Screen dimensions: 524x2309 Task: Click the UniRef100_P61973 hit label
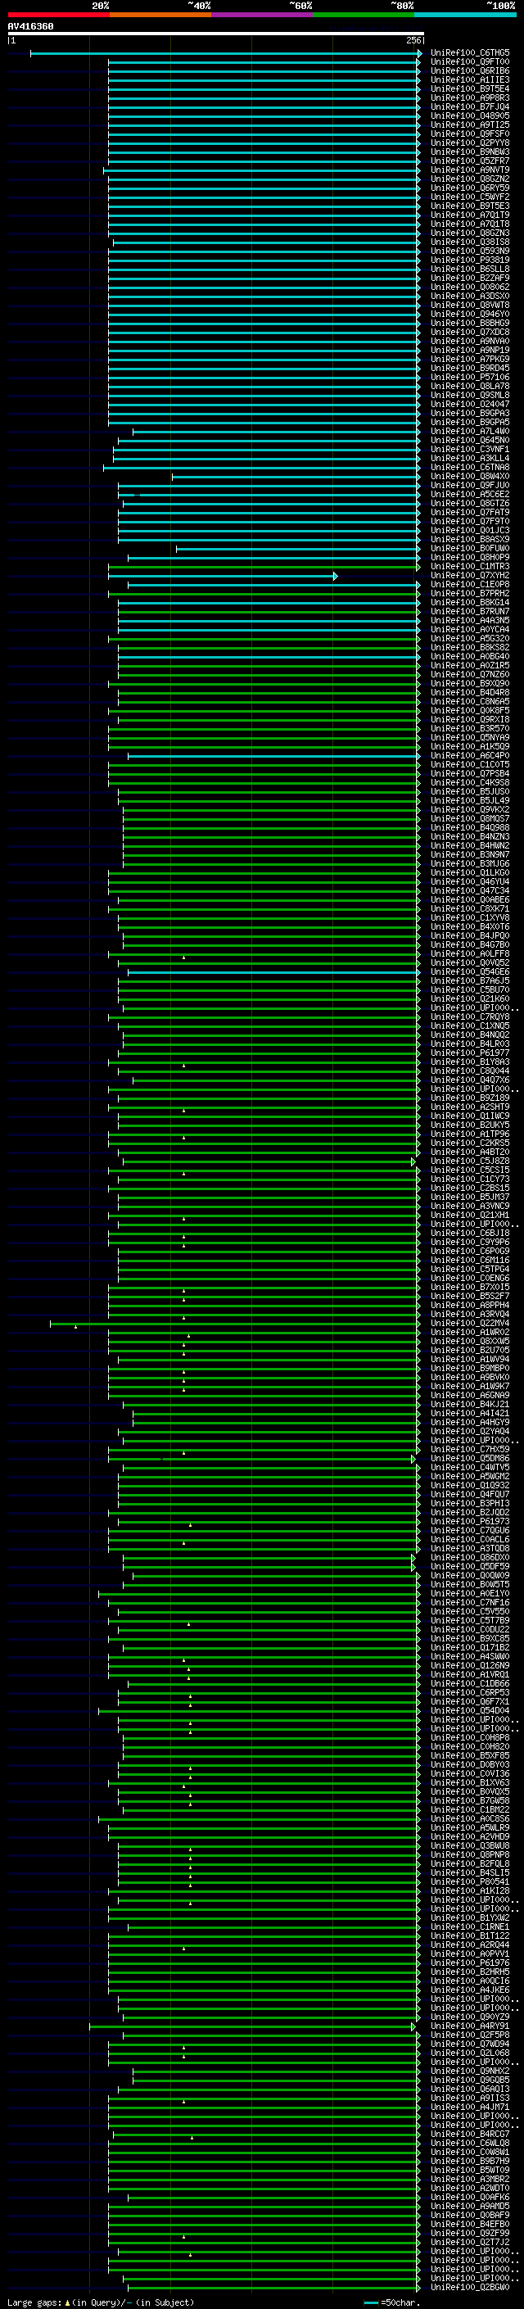pos(470,1521)
